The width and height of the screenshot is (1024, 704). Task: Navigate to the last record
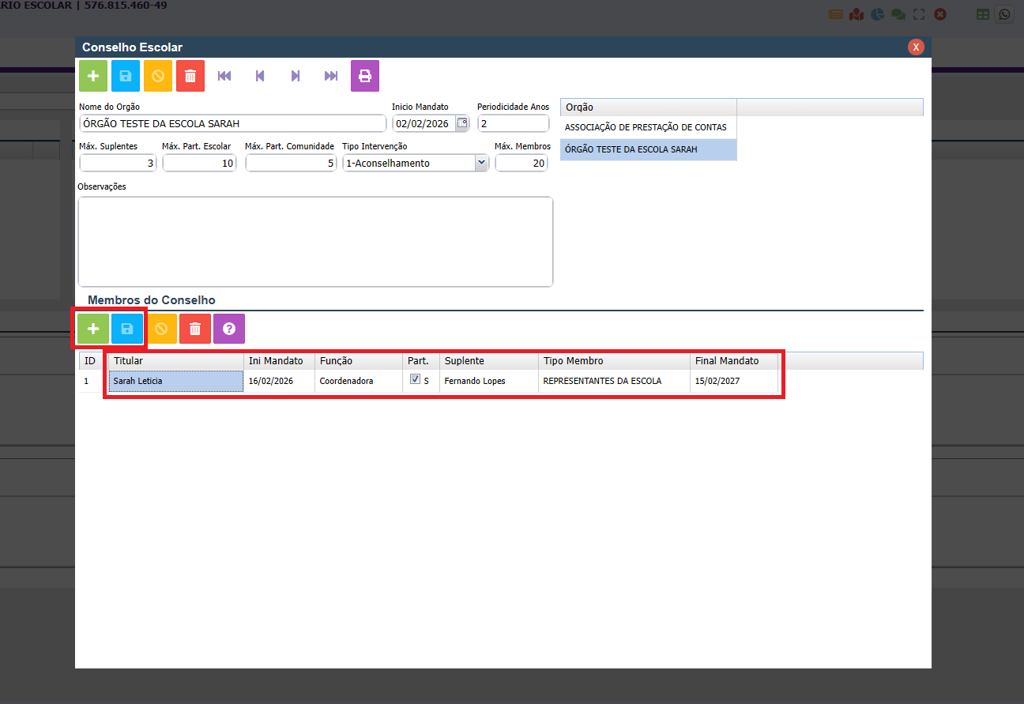click(331, 76)
